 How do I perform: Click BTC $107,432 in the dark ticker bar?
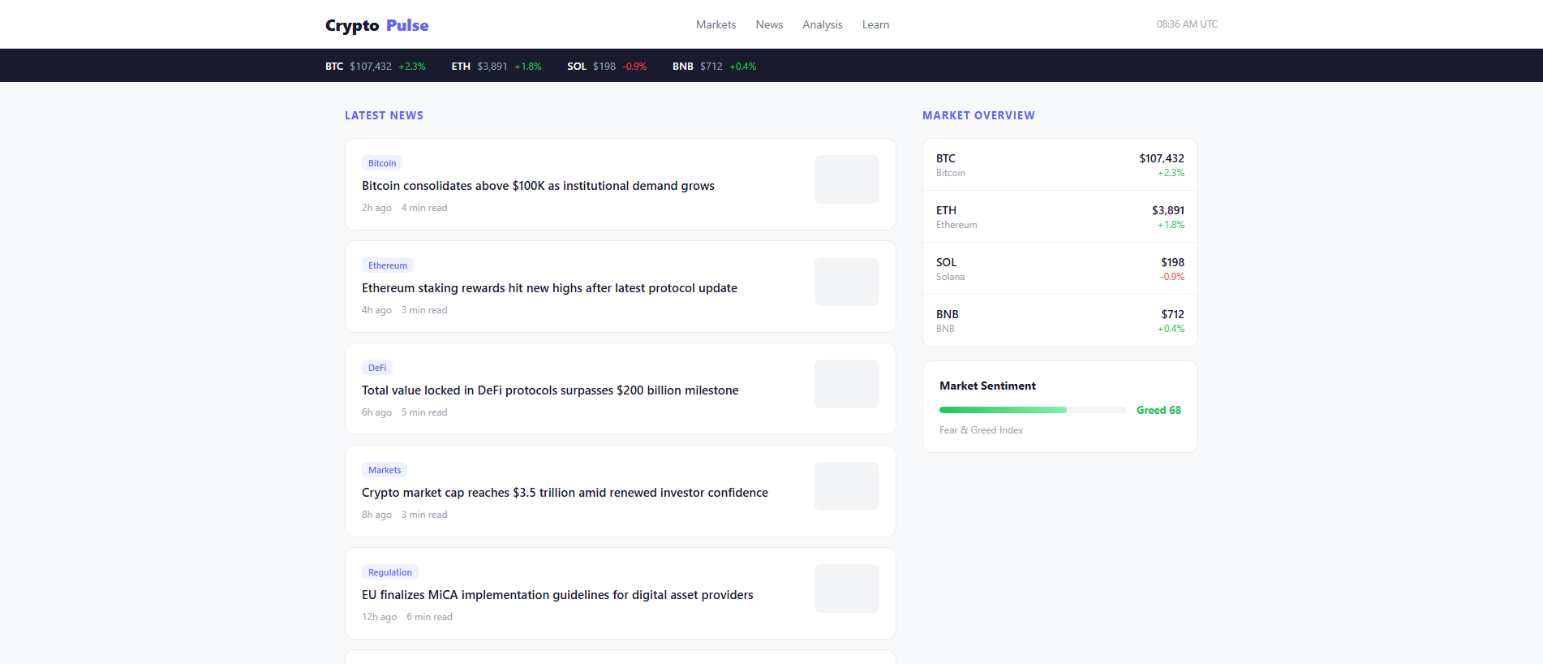[x=375, y=67]
